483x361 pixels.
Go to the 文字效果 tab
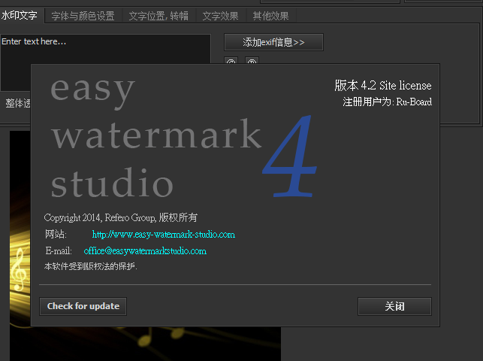[220, 15]
